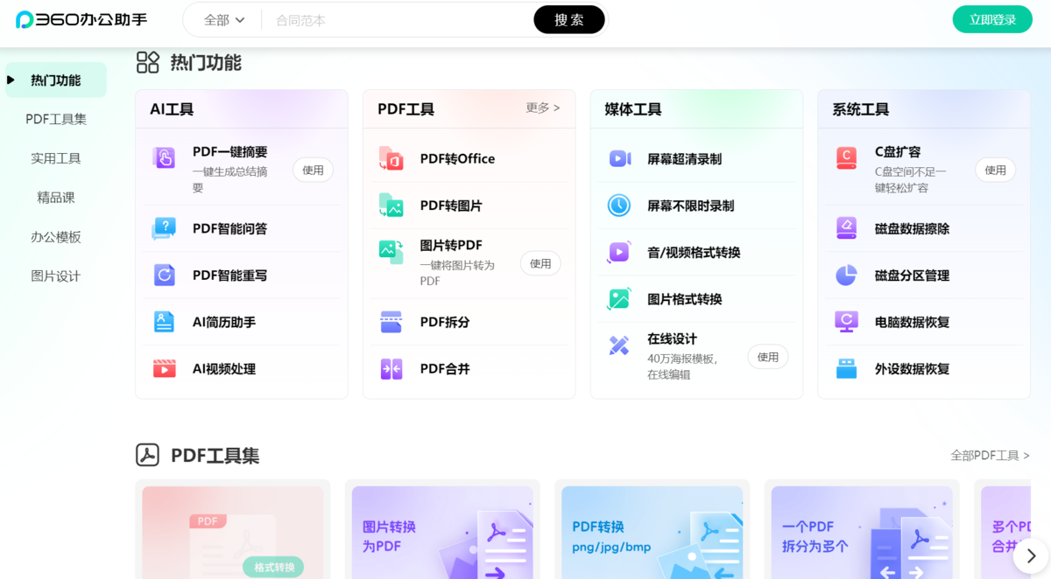This screenshot has height=579, width=1051.
Task: Switch to the 办公模板 sidebar section
Action: tap(55, 236)
